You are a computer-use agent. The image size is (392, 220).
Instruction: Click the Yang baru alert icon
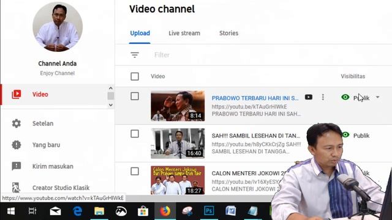(17, 145)
